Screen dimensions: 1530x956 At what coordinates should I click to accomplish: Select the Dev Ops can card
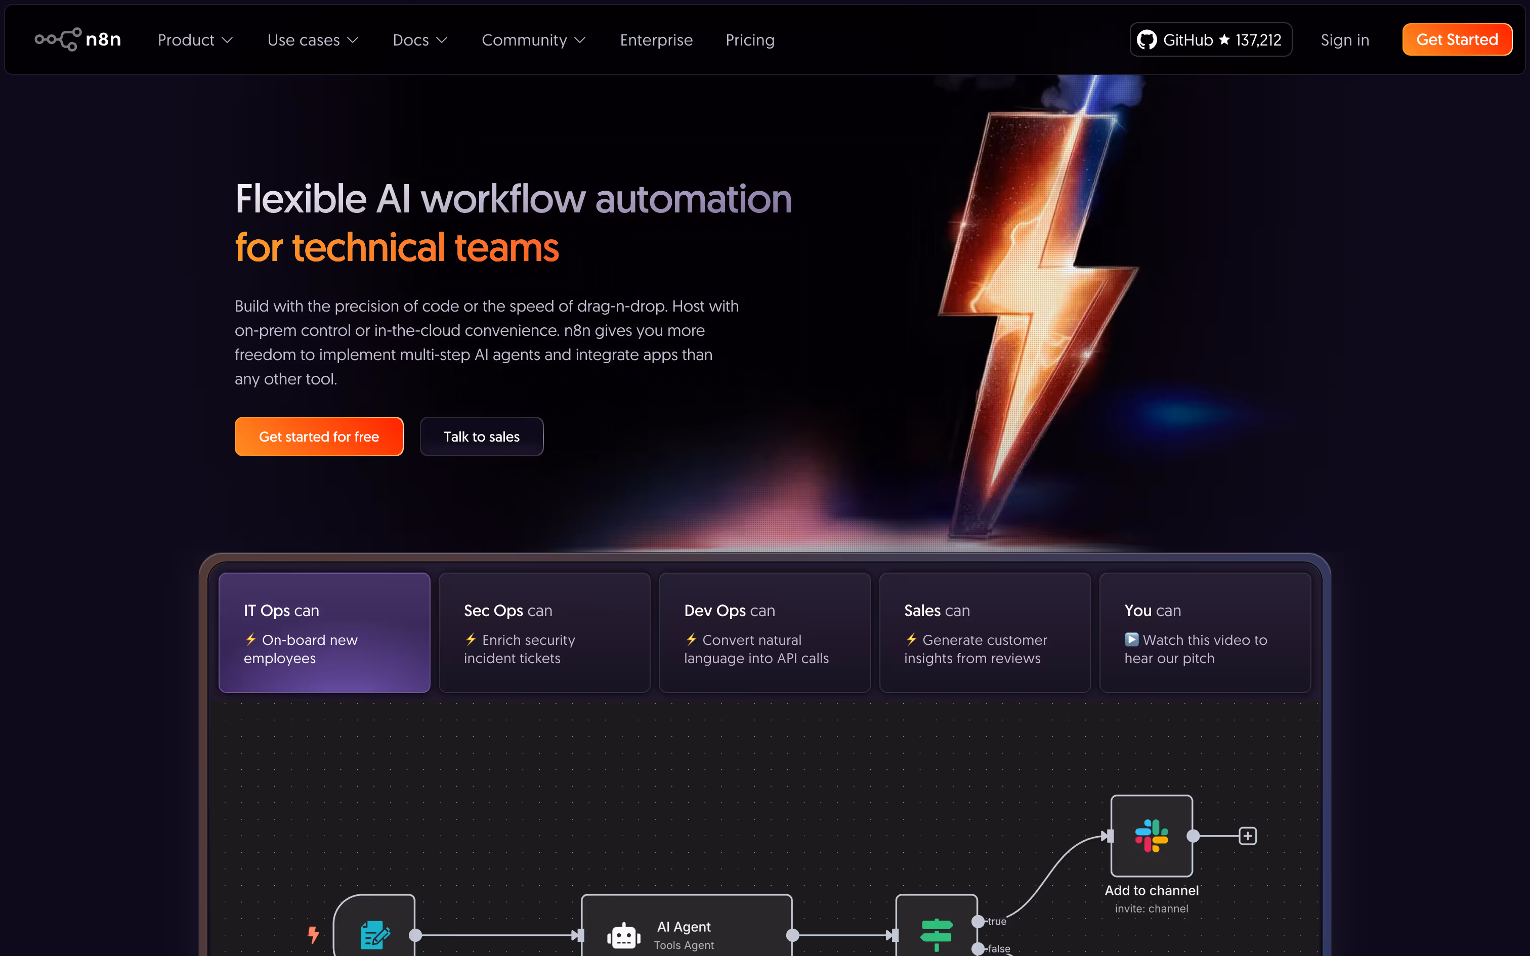[x=764, y=632]
